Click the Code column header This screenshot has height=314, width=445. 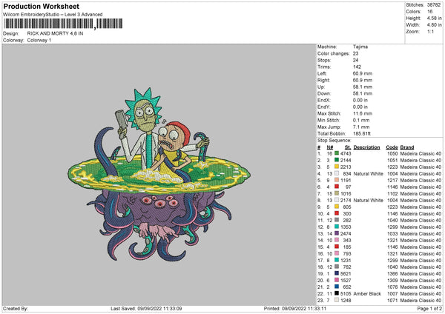click(392, 147)
